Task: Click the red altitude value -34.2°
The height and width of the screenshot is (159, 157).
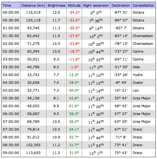Action: [74, 13]
